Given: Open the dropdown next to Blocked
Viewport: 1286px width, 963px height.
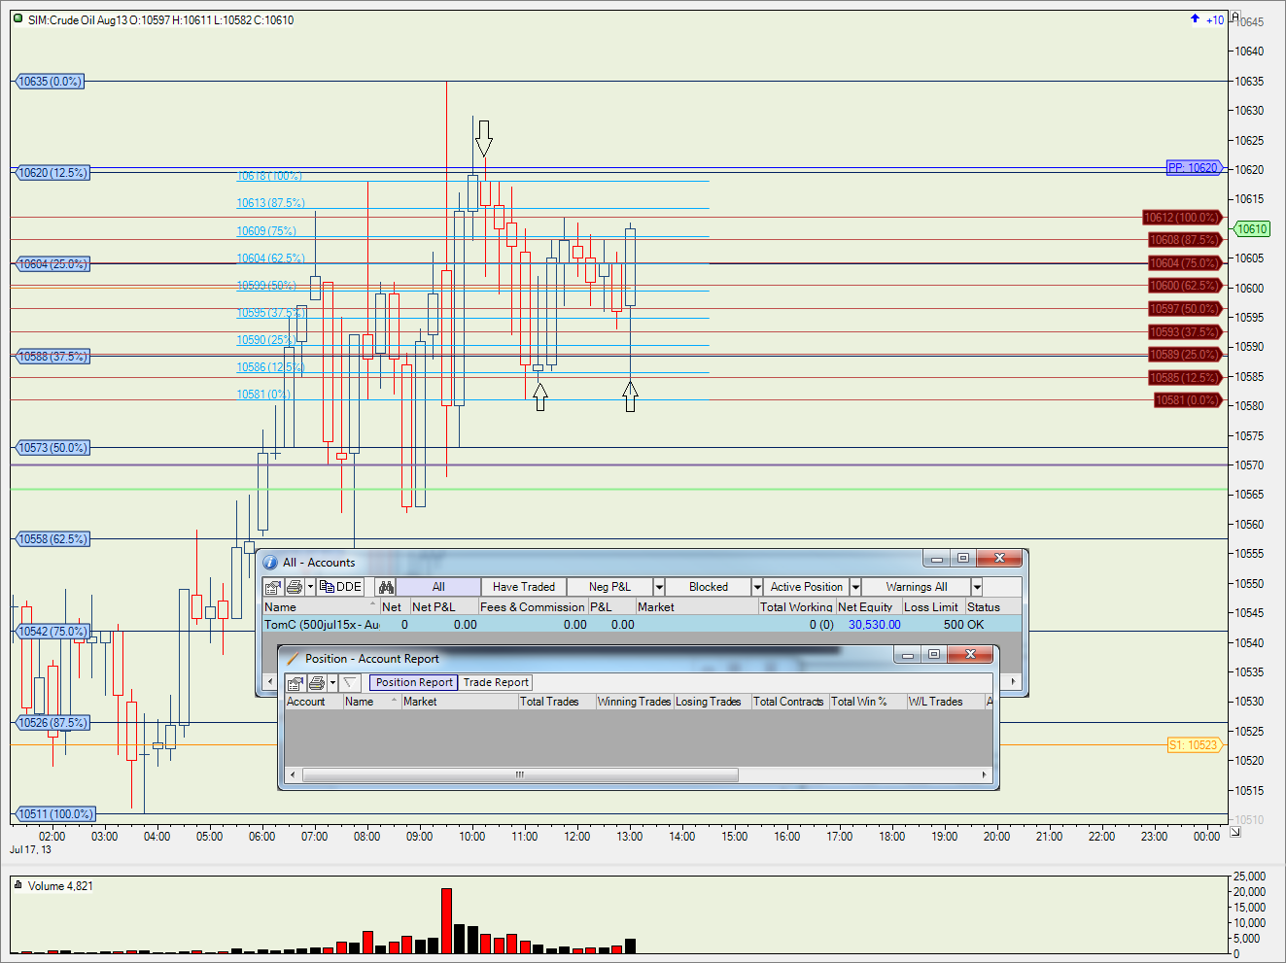Looking at the screenshot, I should point(757,587).
